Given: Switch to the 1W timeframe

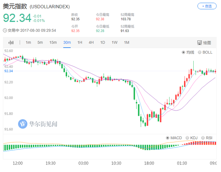Looking at the screenshot, I should tap(115, 42).
